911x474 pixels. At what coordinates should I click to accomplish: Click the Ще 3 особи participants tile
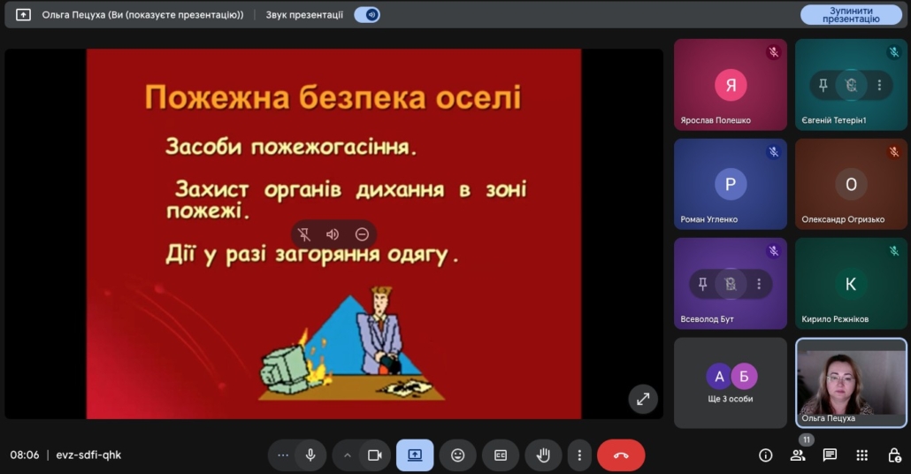(x=731, y=383)
